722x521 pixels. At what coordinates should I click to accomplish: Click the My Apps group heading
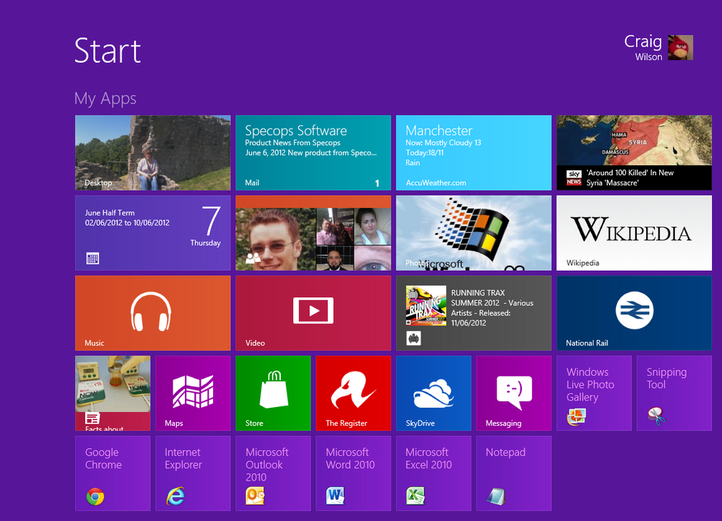[x=105, y=98]
